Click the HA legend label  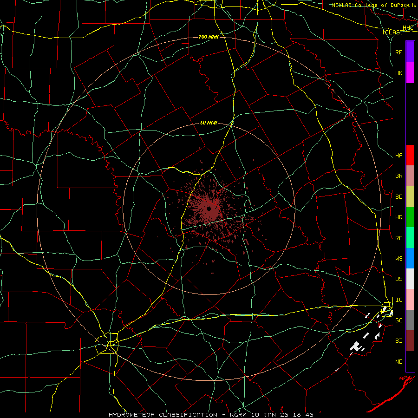(398, 156)
